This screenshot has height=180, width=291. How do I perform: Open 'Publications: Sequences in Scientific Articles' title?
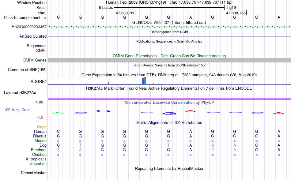click(169, 41)
